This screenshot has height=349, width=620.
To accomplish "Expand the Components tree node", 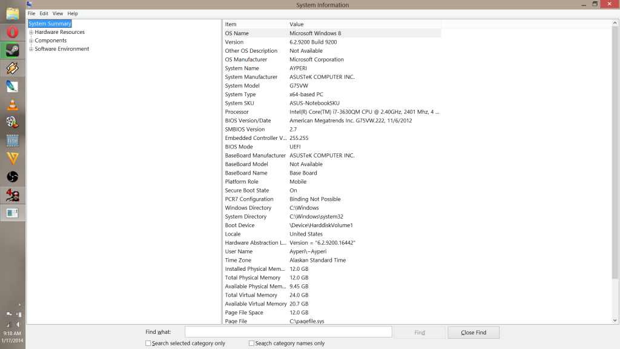I will coord(31,41).
